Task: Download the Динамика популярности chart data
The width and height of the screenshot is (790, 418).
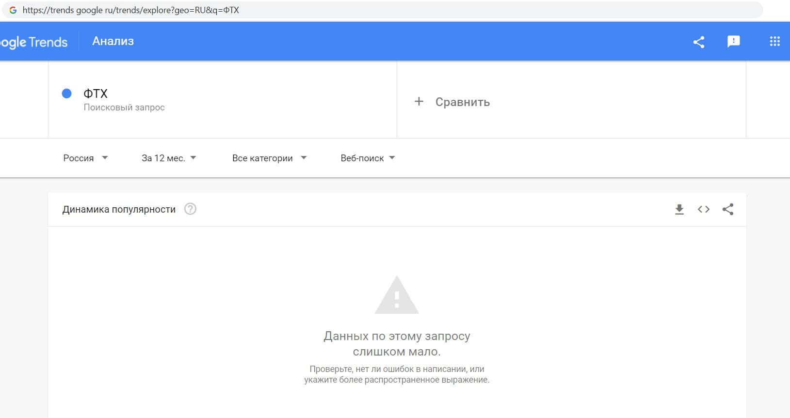Action: [679, 209]
